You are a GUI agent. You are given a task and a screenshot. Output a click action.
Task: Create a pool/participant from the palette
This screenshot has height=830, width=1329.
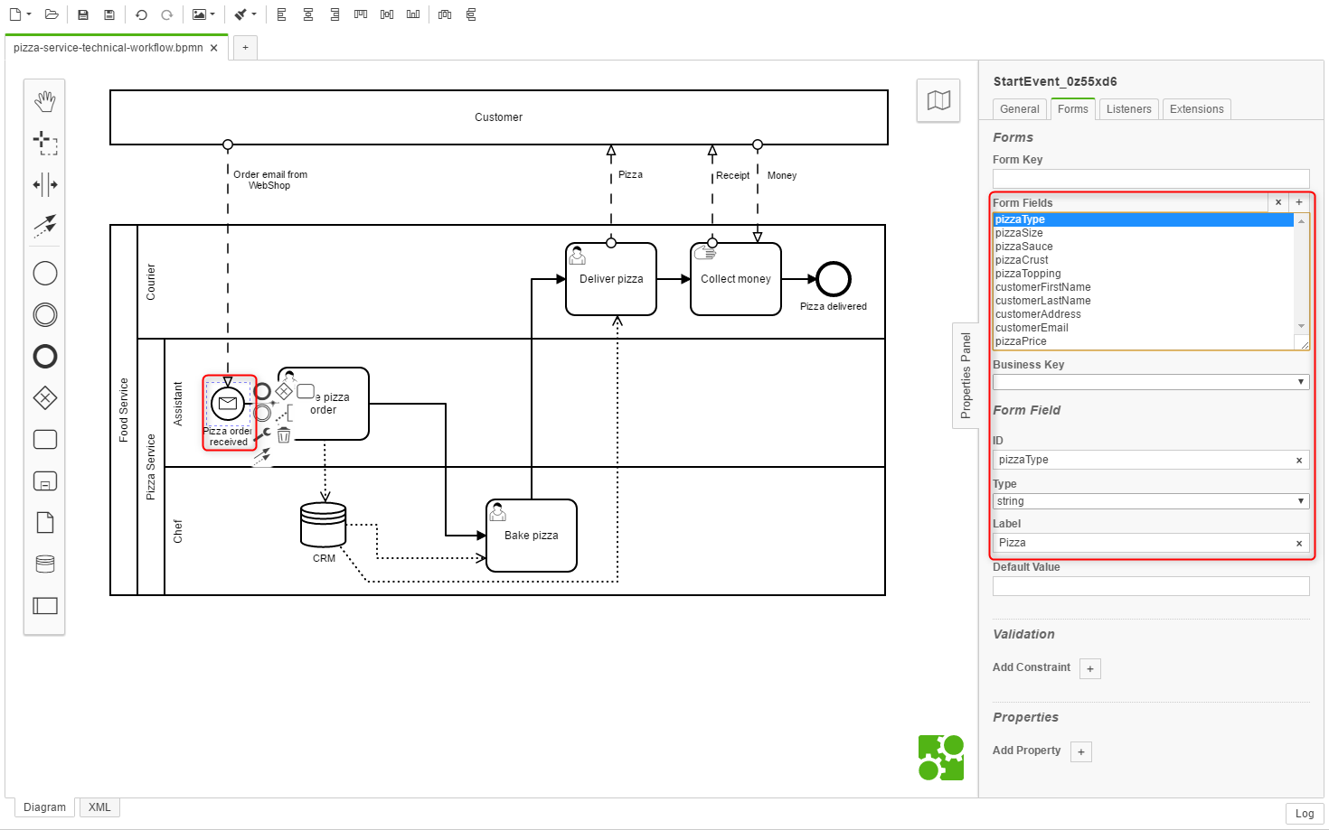coord(44,605)
